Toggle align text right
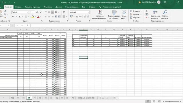The width and height of the screenshot is (183, 103). click(53, 17)
